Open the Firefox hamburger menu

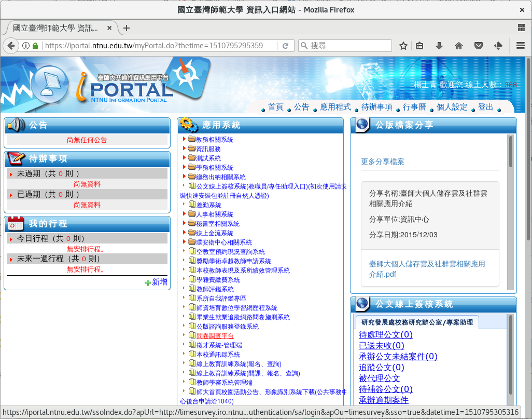coord(521,46)
